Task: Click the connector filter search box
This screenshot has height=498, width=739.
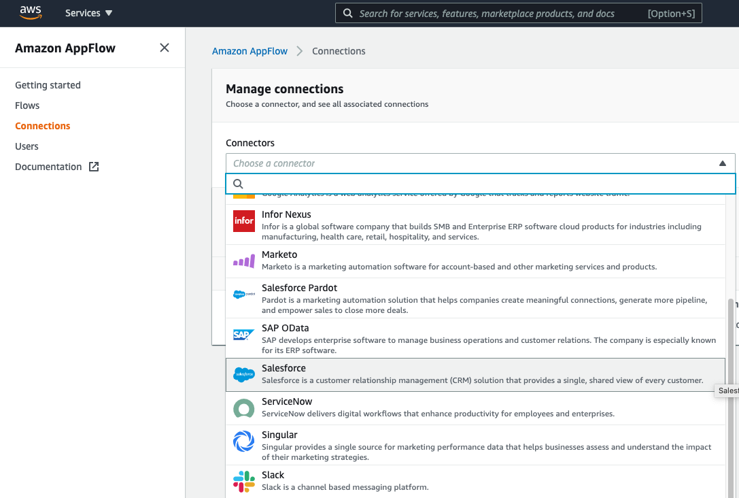Action: 480,184
